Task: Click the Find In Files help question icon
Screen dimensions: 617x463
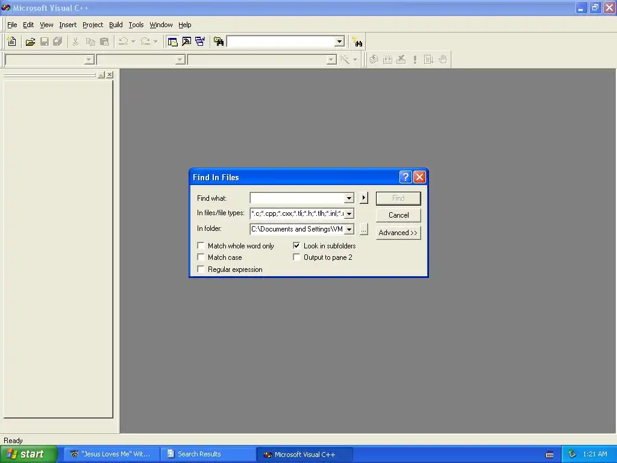Action: 406,177
